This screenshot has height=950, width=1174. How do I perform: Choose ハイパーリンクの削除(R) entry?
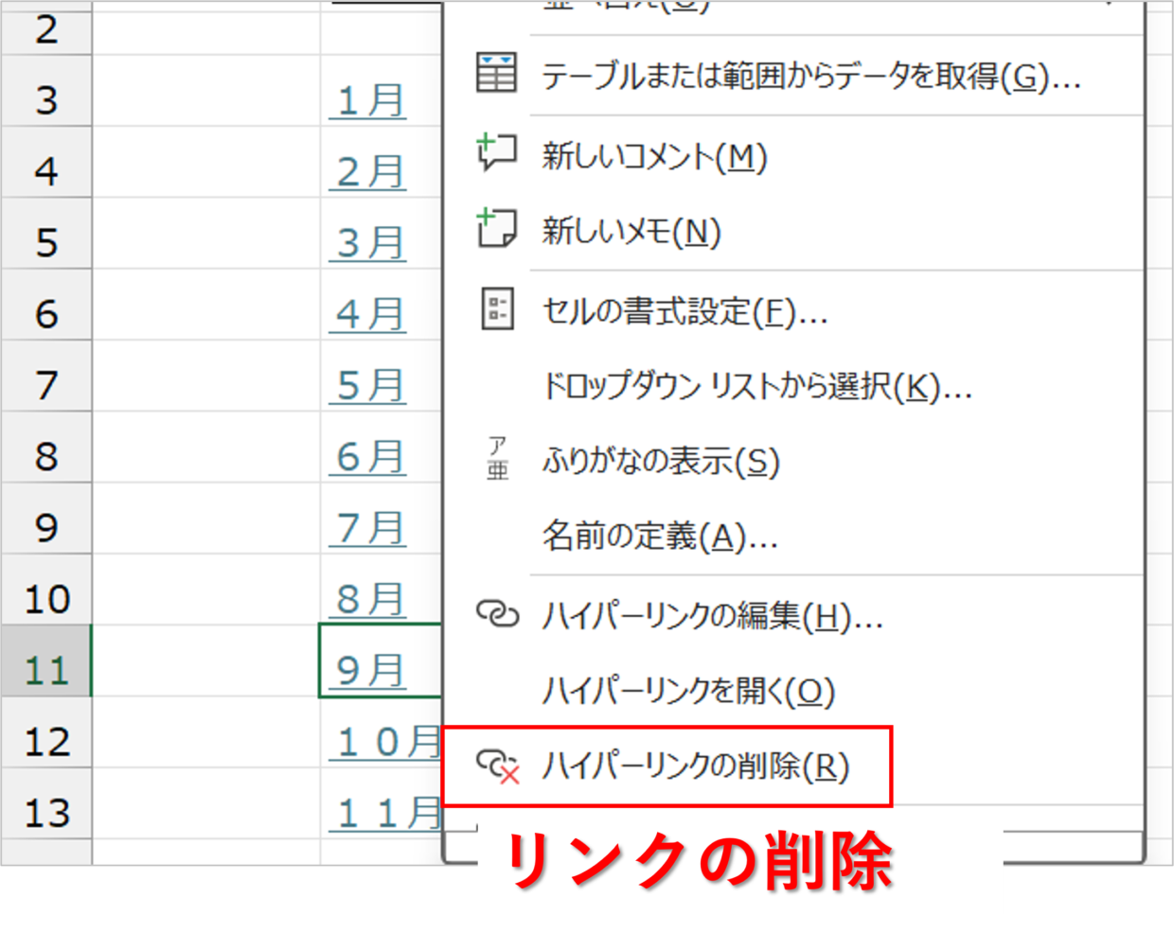click(696, 765)
